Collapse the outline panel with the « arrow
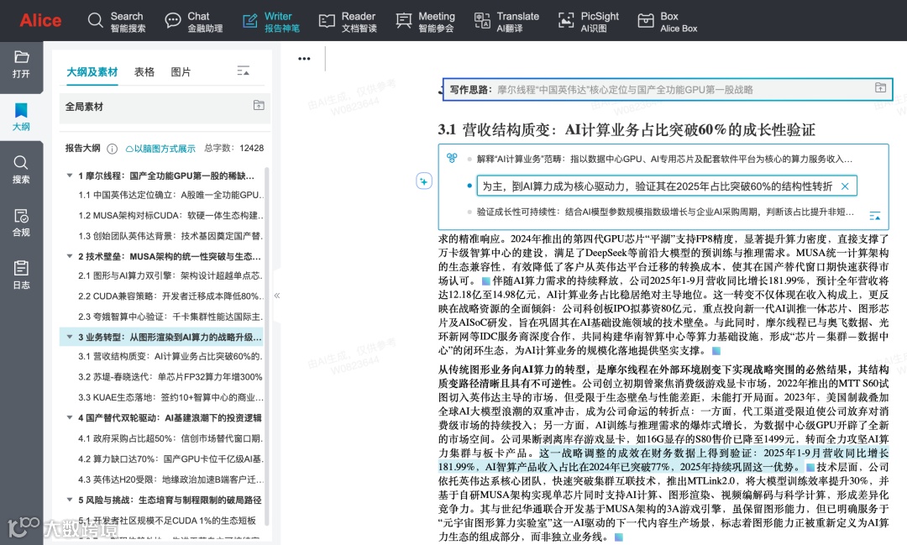This screenshot has height=545, width=907. (x=277, y=296)
